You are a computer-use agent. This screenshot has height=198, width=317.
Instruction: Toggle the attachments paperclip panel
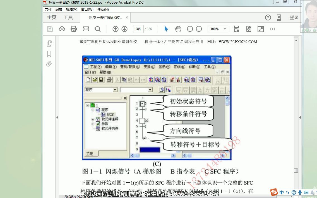(49, 64)
